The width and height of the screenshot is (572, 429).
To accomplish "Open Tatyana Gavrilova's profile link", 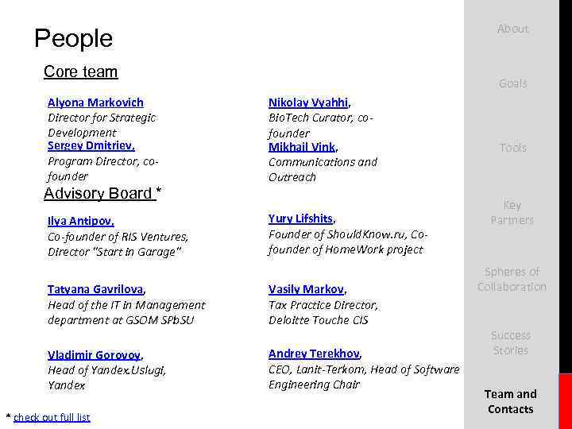I will click(x=95, y=290).
